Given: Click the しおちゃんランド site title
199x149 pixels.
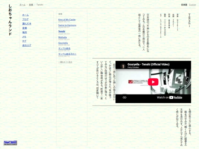Looking at the screenshot, I should click(10, 20).
